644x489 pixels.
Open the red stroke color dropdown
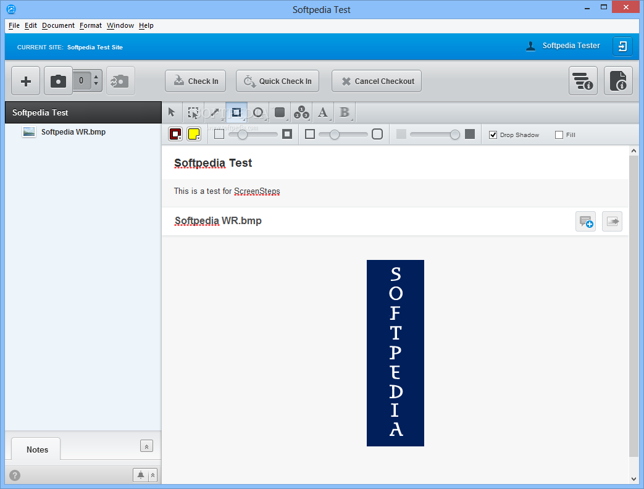[x=175, y=134]
